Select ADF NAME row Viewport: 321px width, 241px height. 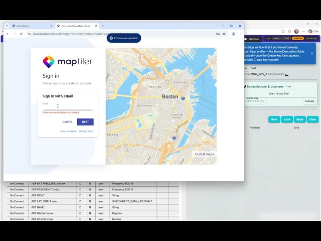click(93, 207)
